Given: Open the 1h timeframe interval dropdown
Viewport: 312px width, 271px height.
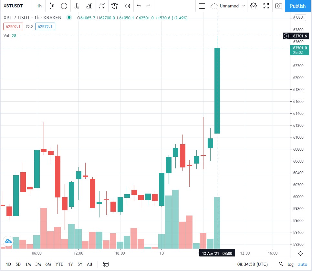Looking at the screenshot, I should pyautogui.click(x=39, y=6).
